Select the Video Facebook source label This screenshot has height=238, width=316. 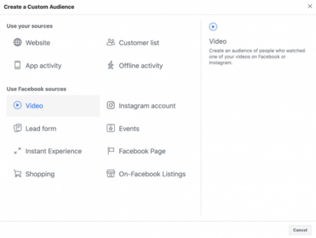(x=34, y=106)
